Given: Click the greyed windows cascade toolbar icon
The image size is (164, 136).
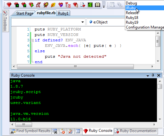Looking at the screenshot, I should pyautogui.click(x=120, y=5).
